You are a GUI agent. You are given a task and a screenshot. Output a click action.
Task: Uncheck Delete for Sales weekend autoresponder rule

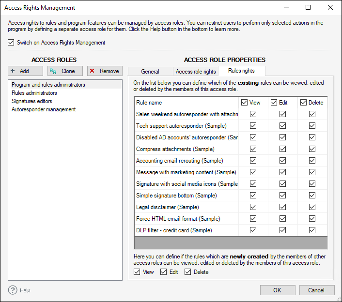point(312,114)
